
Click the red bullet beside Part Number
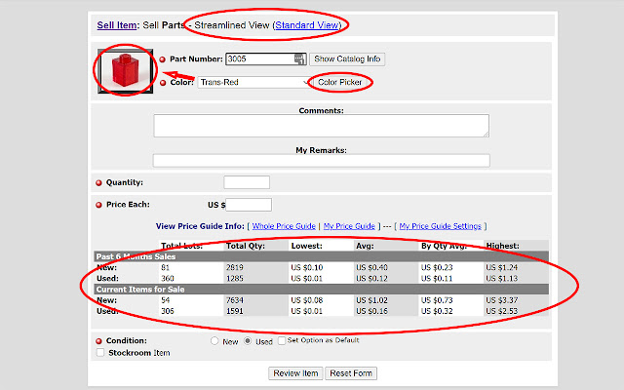[163, 59]
